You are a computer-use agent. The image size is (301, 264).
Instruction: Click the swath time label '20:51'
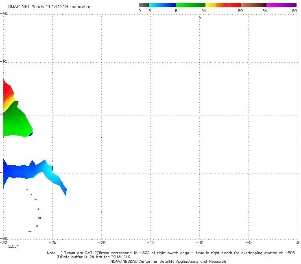tap(14, 247)
